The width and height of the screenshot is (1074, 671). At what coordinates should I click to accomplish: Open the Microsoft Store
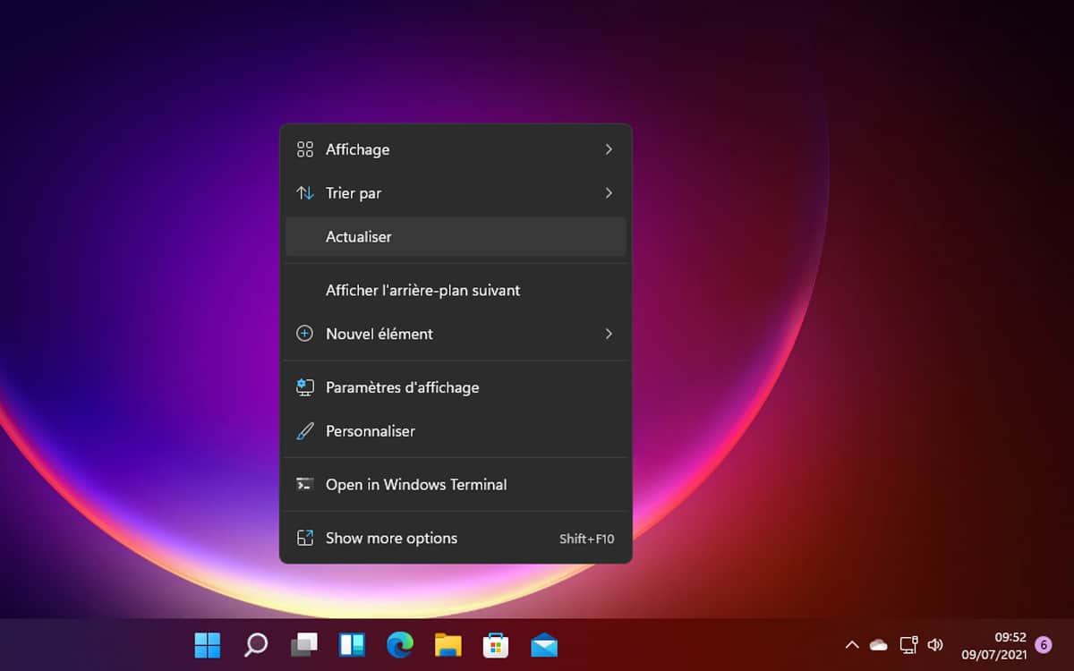click(x=495, y=644)
